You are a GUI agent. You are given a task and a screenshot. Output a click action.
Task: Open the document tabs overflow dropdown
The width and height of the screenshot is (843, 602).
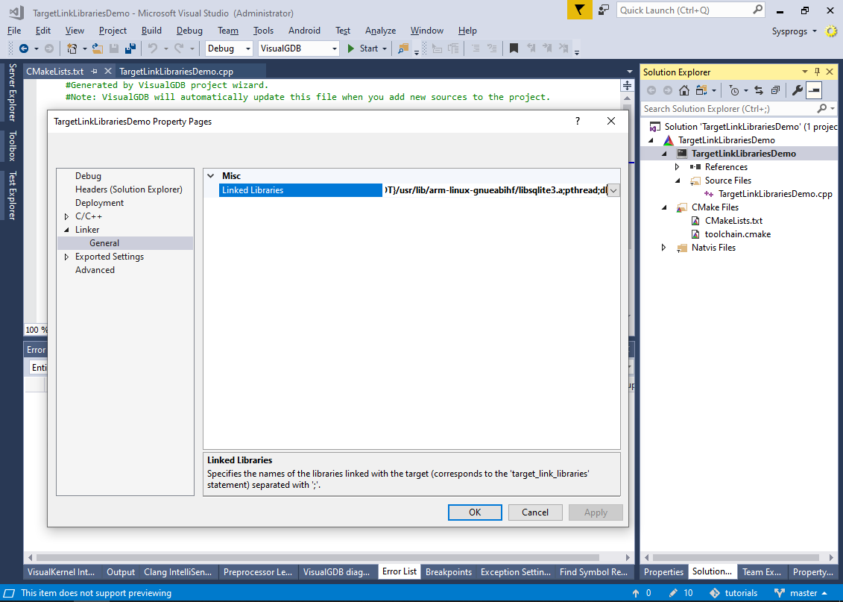(630, 71)
